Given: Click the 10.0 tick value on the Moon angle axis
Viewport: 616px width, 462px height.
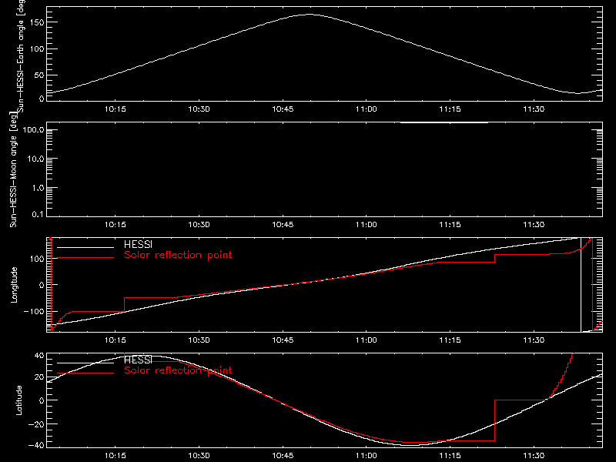Looking at the screenshot, I should coord(35,159).
